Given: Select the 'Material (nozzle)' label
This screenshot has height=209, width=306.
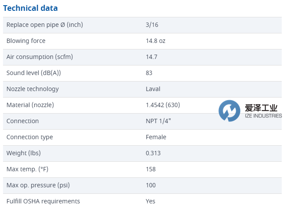Looking at the screenshot, I should pyautogui.click(x=30, y=105).
